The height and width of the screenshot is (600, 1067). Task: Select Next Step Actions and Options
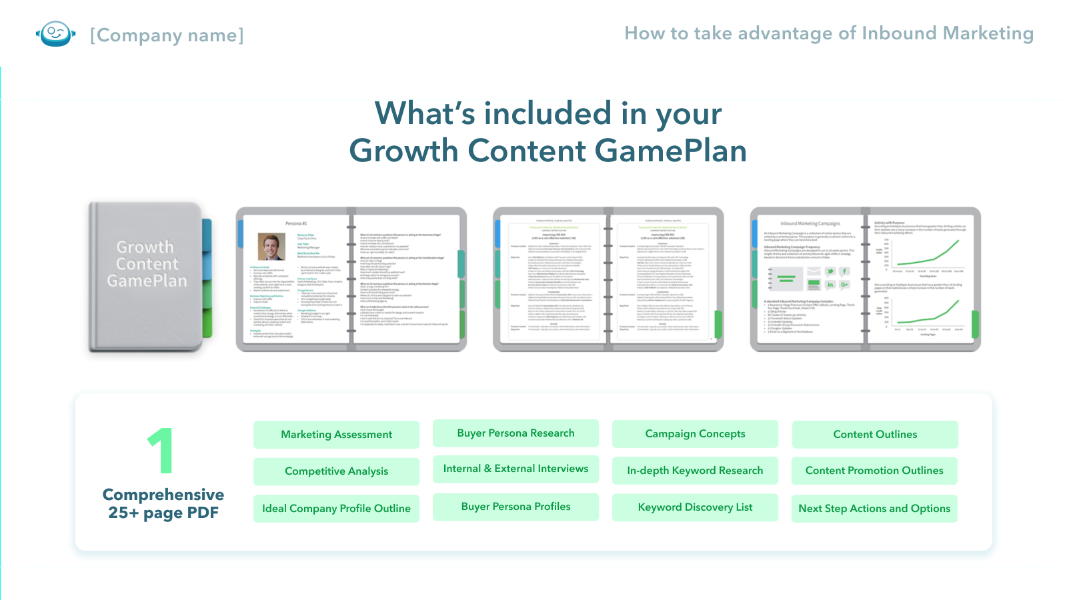pos(874,509)
